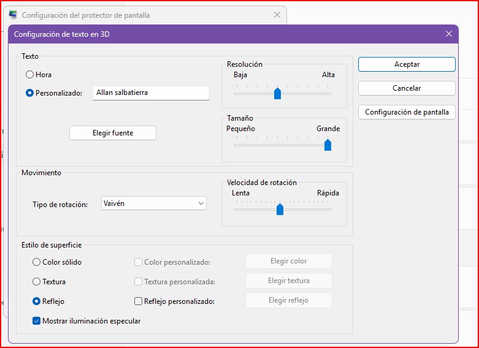The image size is (479, 348).
Task: Select the Reflejo surface style
Action: tap(37, 301)
